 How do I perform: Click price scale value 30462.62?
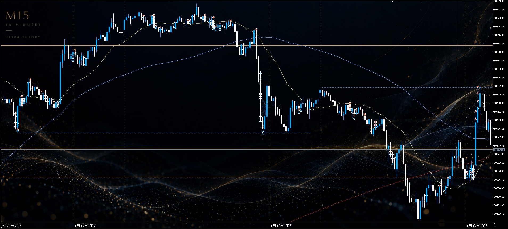tap(499, 112)
